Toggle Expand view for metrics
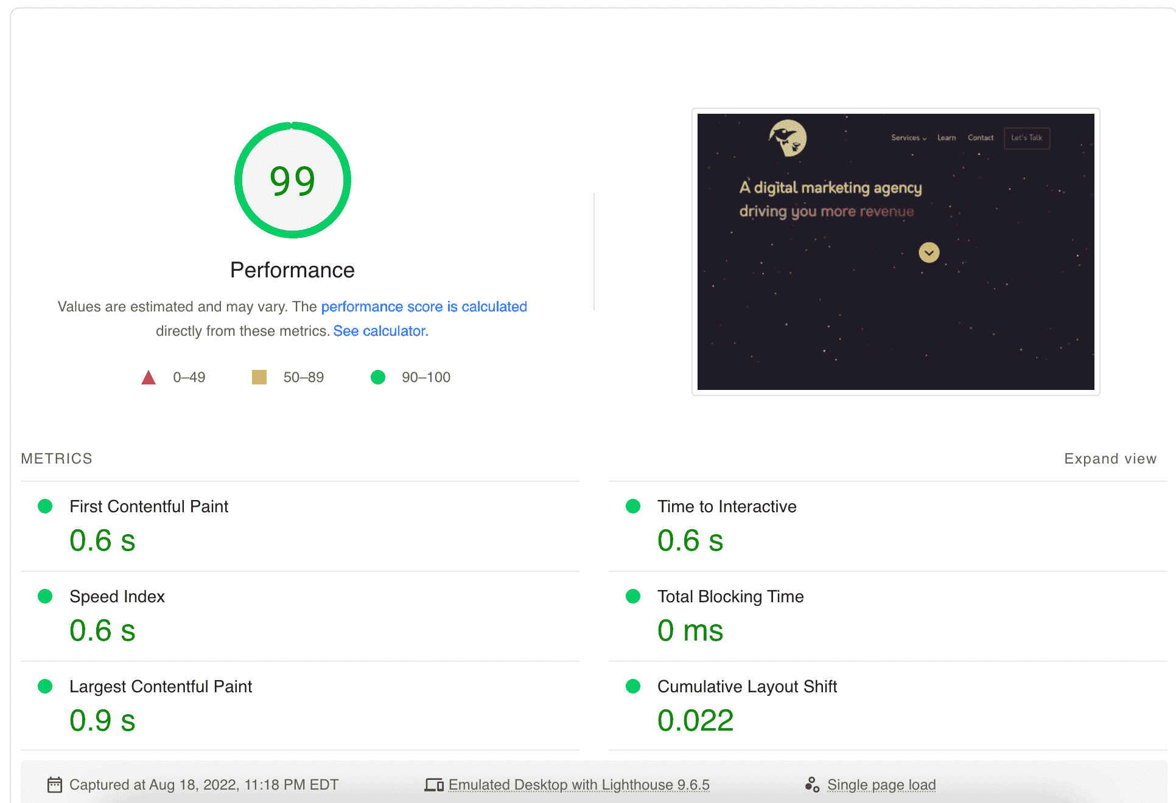This screenshot has height=803, width=1176. click(x=1110, y=459)
